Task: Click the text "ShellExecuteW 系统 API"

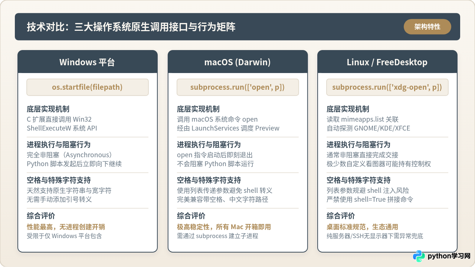Action: click(x=62, y=128)
